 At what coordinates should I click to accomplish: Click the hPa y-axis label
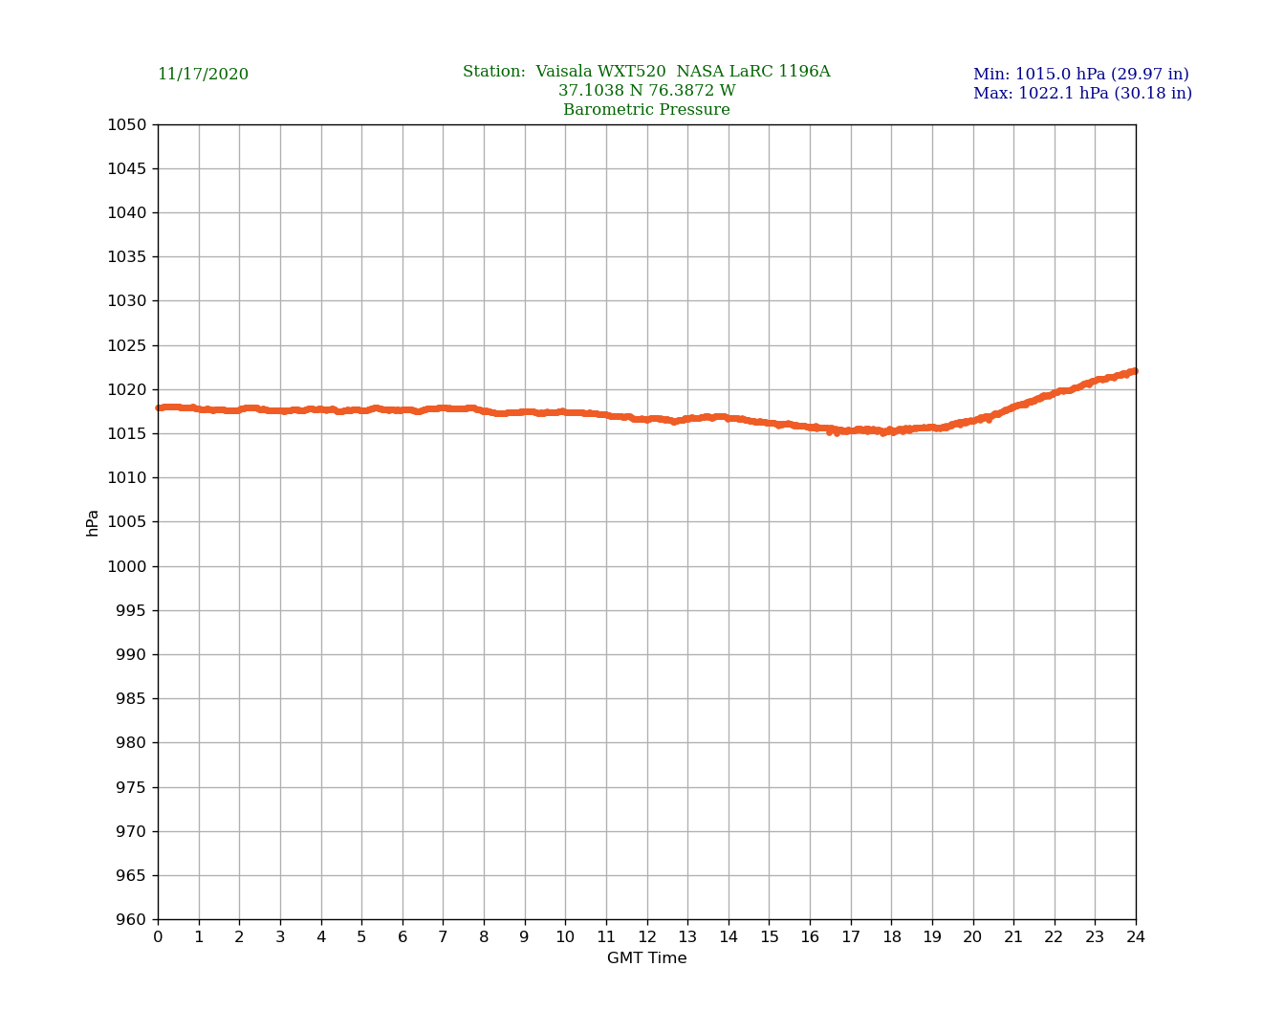(x=93, y=522)
